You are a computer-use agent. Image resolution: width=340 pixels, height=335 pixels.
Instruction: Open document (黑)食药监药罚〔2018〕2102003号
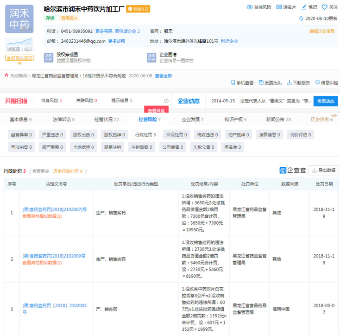[x=55, y=309]
